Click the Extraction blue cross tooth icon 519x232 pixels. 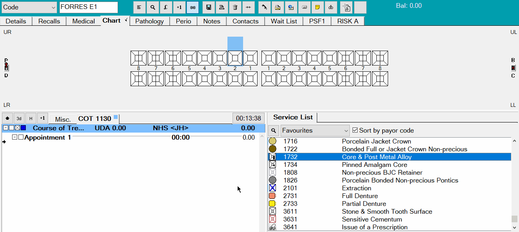[x=272, y=188]
